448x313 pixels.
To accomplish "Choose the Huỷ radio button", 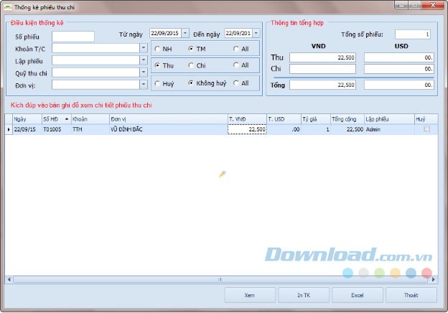I will (157, 83).
